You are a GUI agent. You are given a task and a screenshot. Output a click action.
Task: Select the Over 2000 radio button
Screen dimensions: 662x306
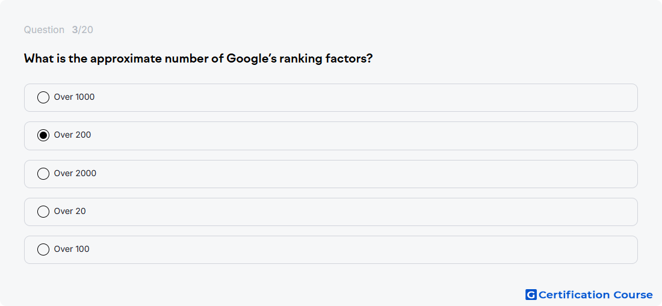(x=43, y=174)
